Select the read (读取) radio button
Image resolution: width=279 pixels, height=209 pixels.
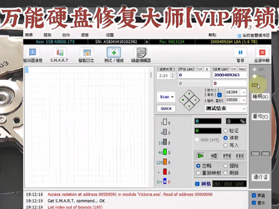click(x=226, y=138)
